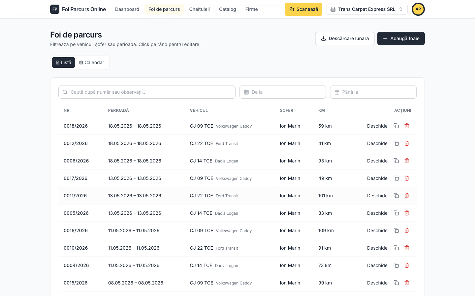Click the Adaugă foaie button
475x296 pixels.
coord(401,38)
